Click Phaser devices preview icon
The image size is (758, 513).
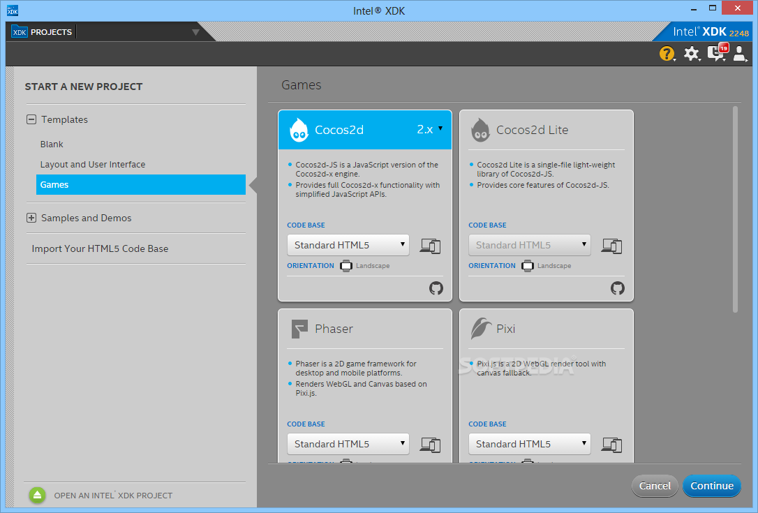(x=430, y=445)
